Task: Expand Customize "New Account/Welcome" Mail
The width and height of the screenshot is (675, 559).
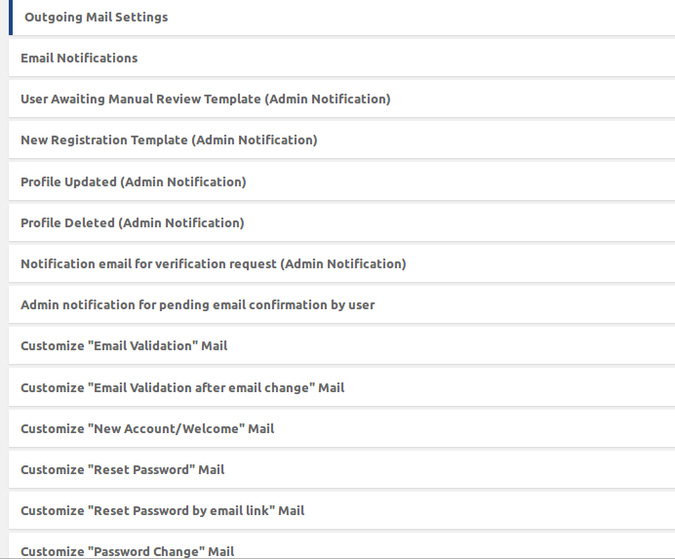Action: click(147, 429)
